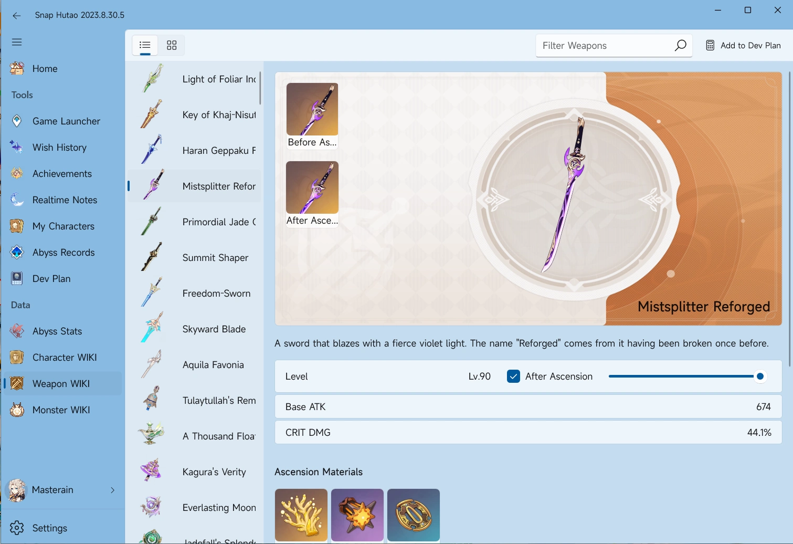Click the detail panel scrollbar

(x=789, y=218)
